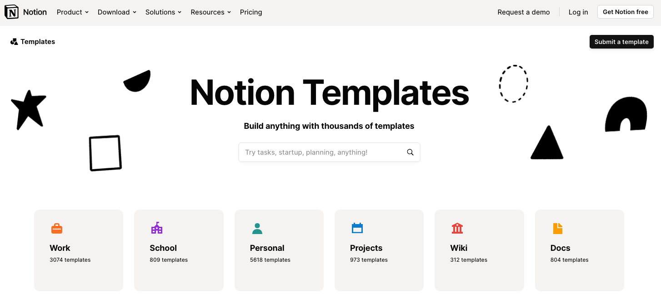Click the Notion logo icon
Screen dimensions: 661x298
[x=12, y=12]
